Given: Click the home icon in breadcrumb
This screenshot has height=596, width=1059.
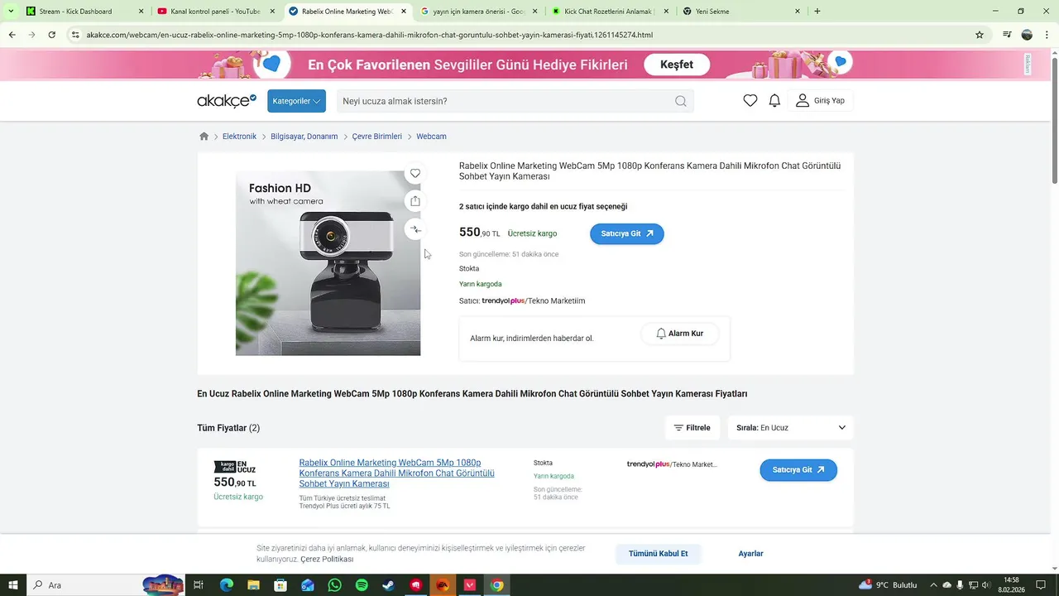Looking at the screenshot, I should point(204,137).
